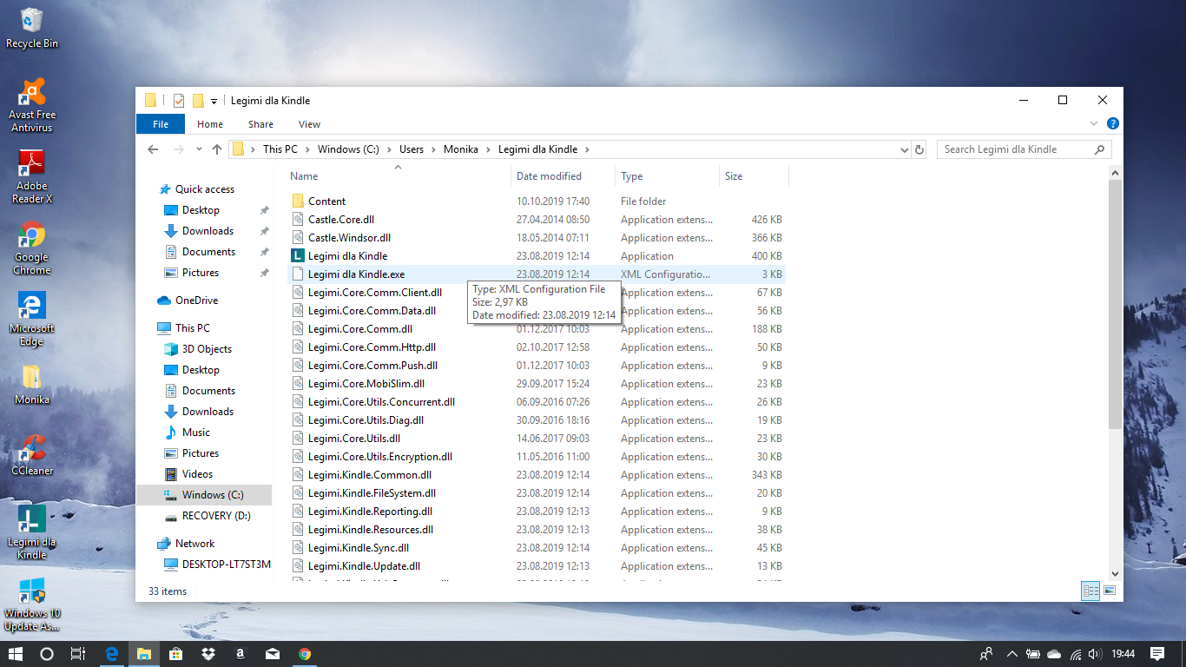Select 3D Objects in navigation pane

pyautogui.click(x=207, y=349)
